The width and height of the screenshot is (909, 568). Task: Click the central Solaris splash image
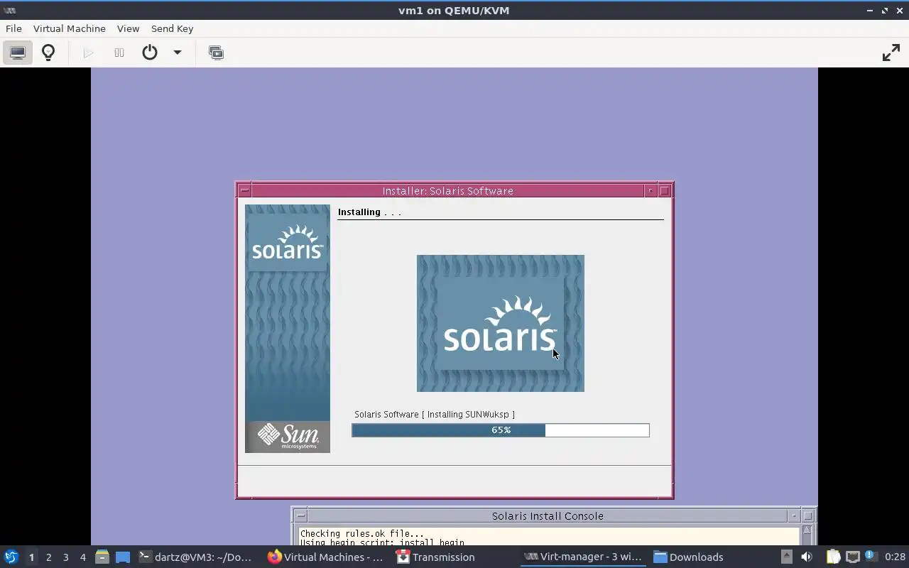point(501,323)
